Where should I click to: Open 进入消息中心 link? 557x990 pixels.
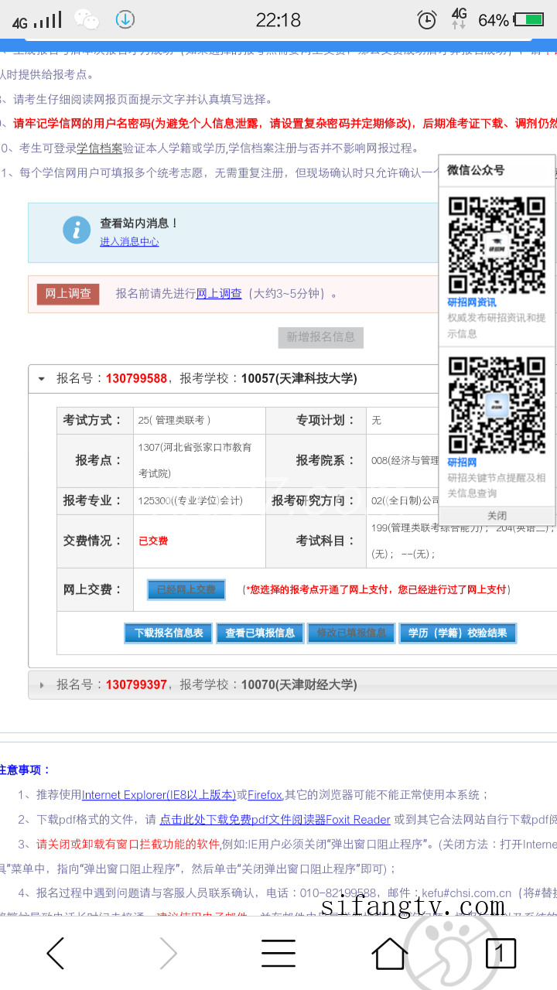(x=129, y=241)
